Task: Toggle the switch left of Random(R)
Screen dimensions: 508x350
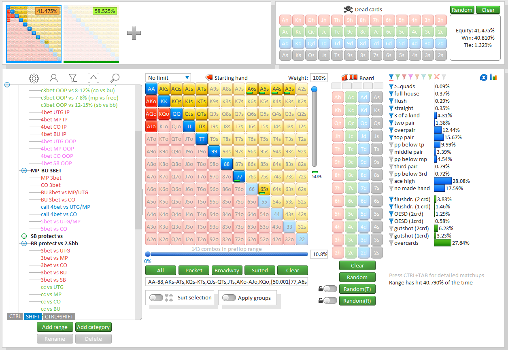Action: point(330,300)
